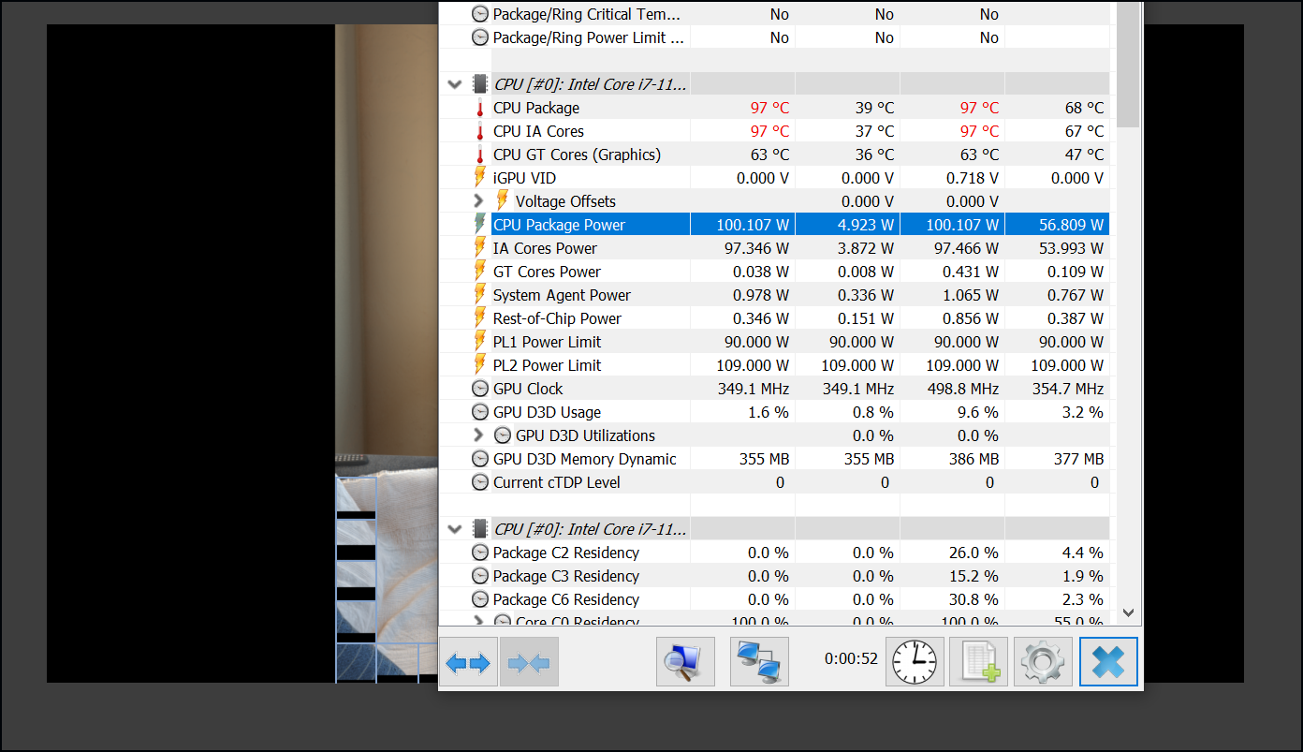Reset min/max values with the clock icon
This screenshot has height=752, width=1303.
(x=915, y=663)
